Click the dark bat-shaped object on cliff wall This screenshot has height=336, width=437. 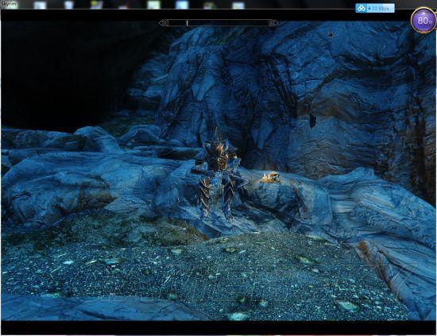point(312,121)
